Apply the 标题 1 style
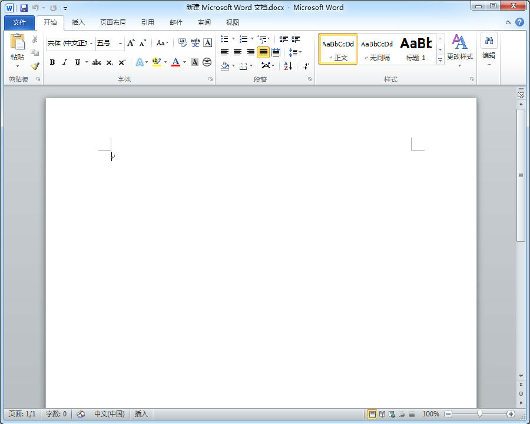Viewport: 530px width, 424px height. pos(416,48)
